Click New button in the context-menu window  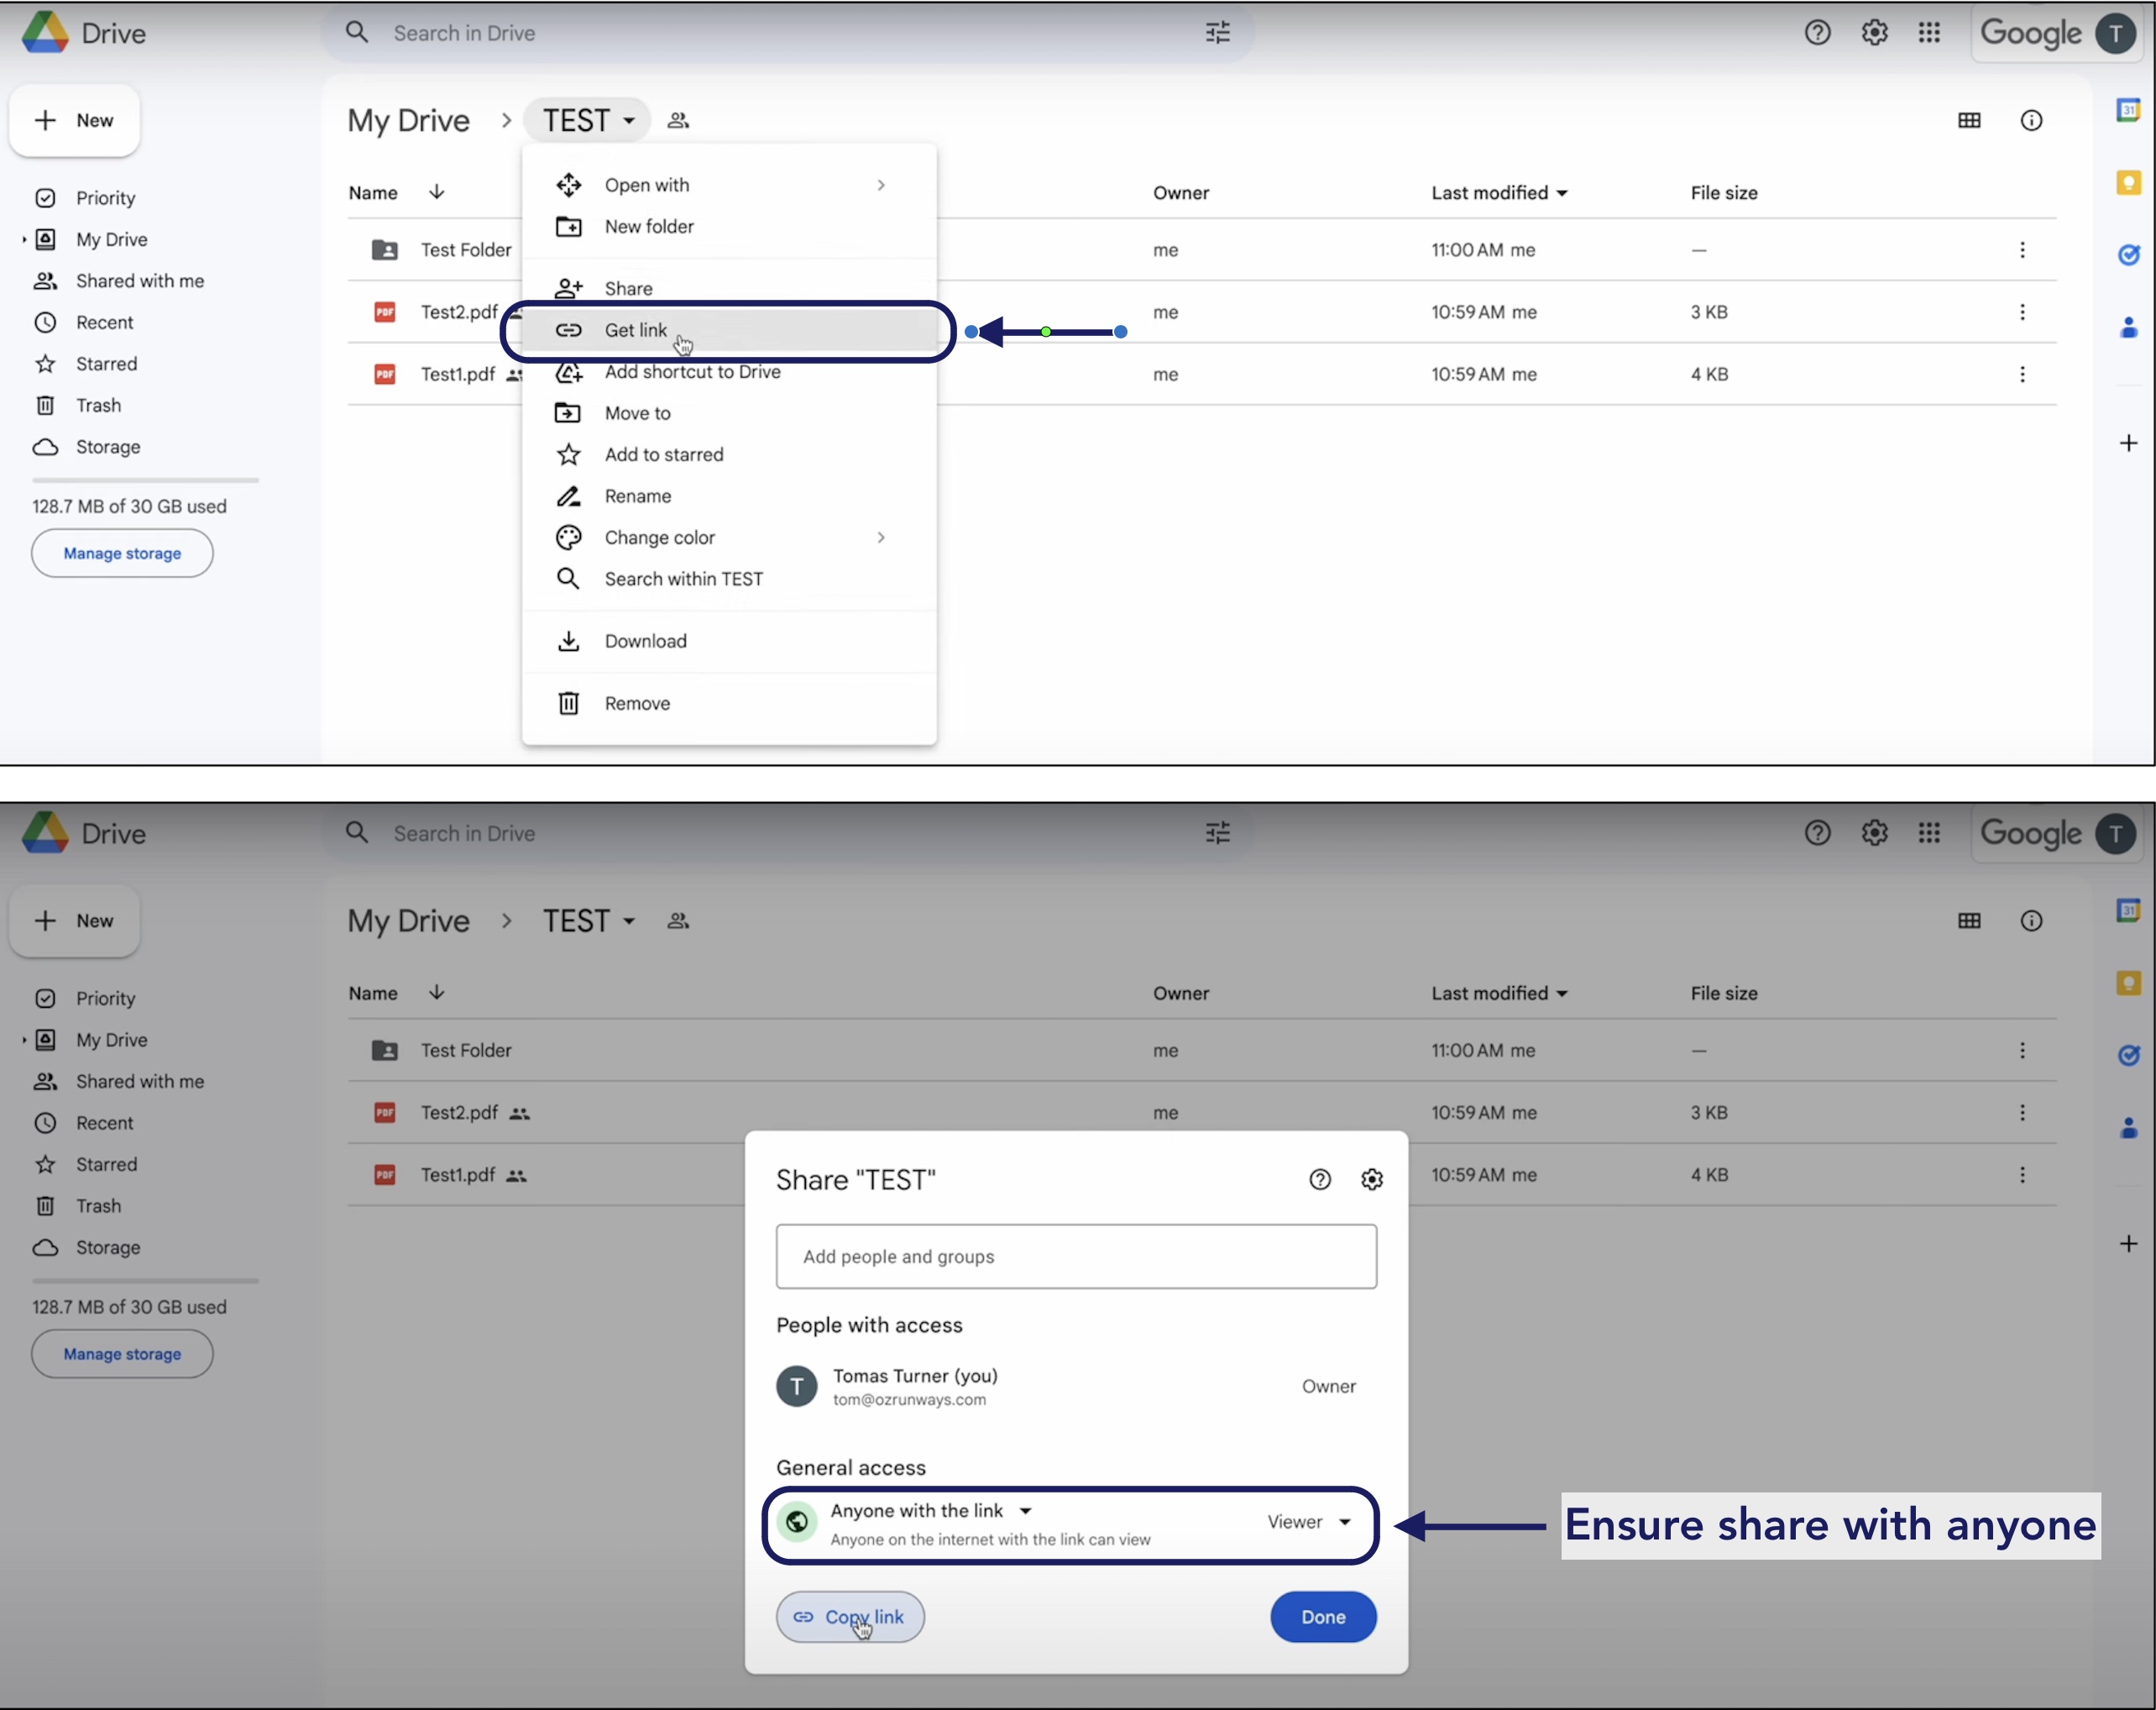point(75,120)
